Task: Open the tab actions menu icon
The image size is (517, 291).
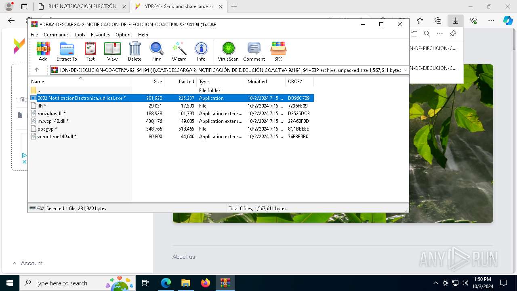Action: tap(24, 6)
